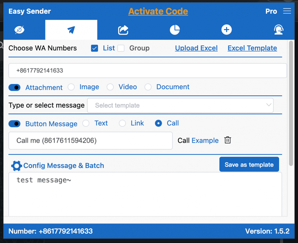Screen dimensions: 298x243
Task: Toggle the Attachment switch off
Action: (x=14, y=87)
